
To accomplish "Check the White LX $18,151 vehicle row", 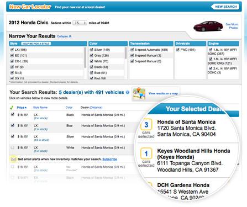I will point(12,147).
